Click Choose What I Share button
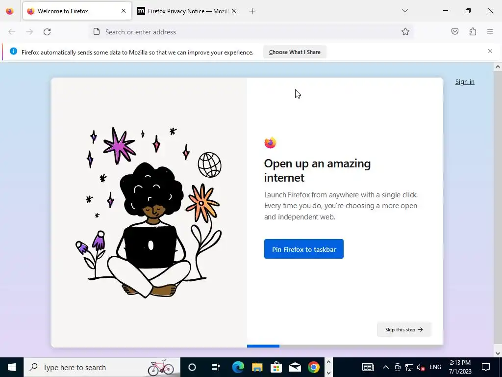Screen dimensions: 502x377 (295, 52)
